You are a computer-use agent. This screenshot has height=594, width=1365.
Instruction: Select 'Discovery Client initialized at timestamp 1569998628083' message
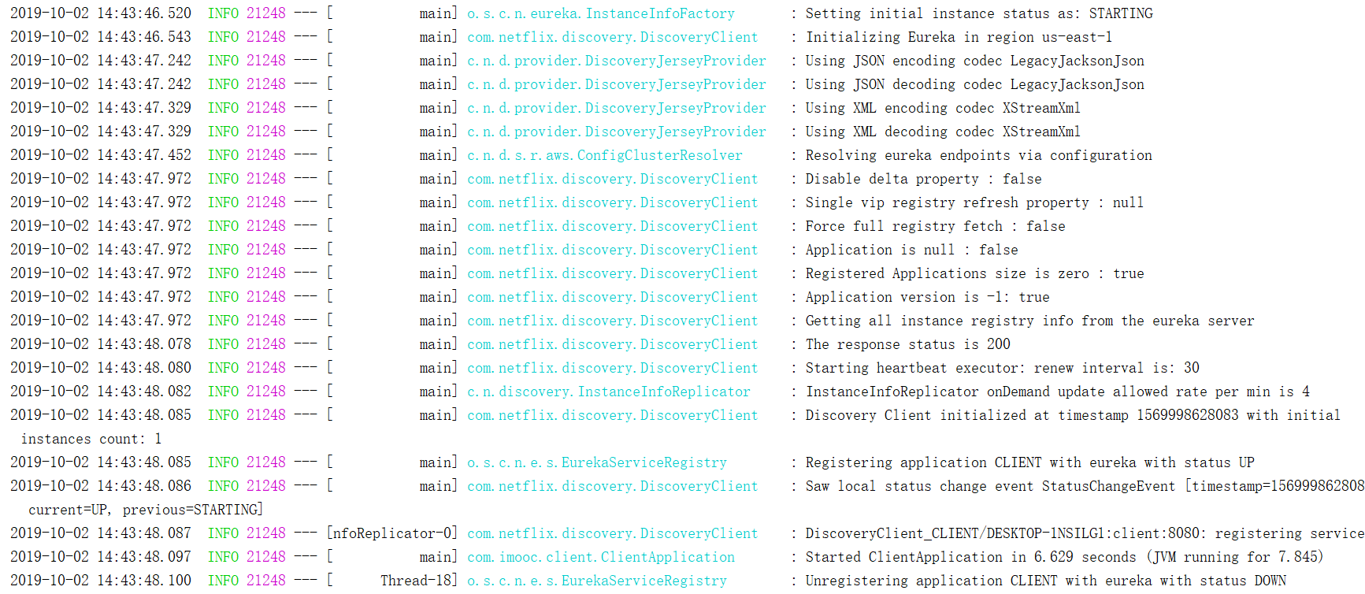[1073, 415]
